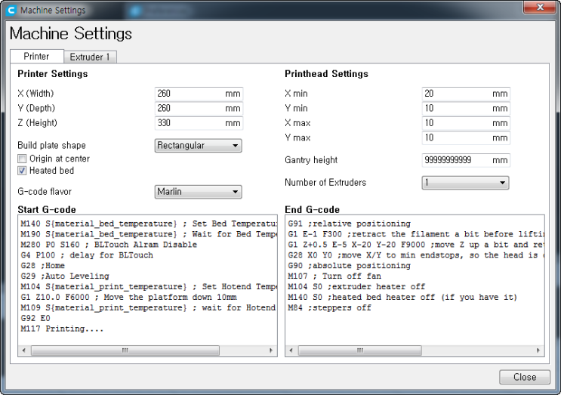
Task: Click 'M107 ; Turn off fan' line
Action: [334, 276]
